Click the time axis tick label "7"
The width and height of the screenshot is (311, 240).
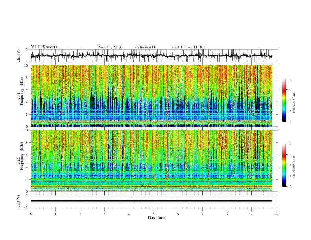pos(203,214)
